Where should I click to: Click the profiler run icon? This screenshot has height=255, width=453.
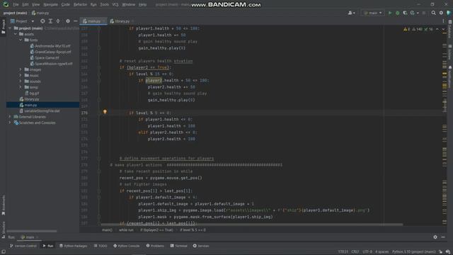pyautogui.click(x=412, y=13)
